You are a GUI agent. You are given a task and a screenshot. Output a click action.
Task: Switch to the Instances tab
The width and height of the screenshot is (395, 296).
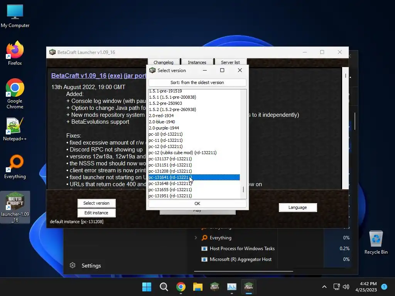(197, 62)
